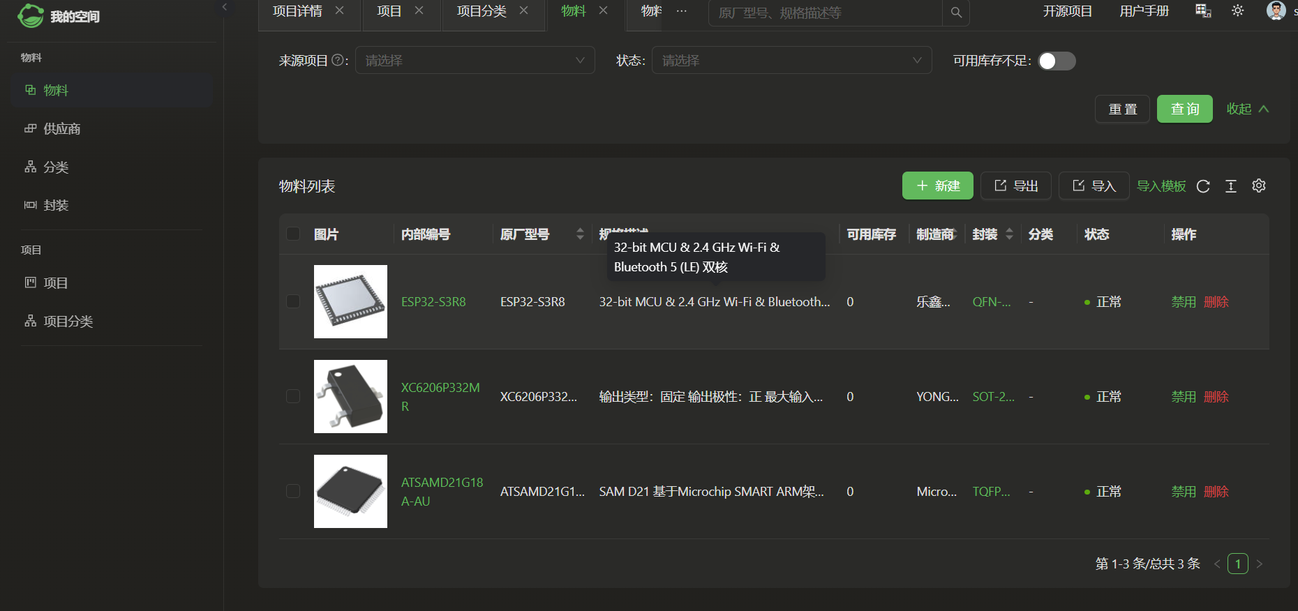The image size is (1298, 611).
Task: Close the 项目详情 tab
Action: click(339, 10)
